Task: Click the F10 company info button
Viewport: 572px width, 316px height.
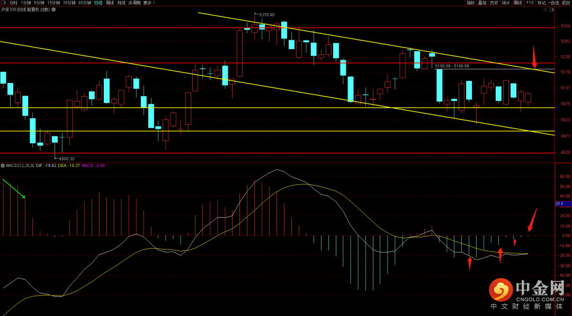Action: [x=529, y=3]
